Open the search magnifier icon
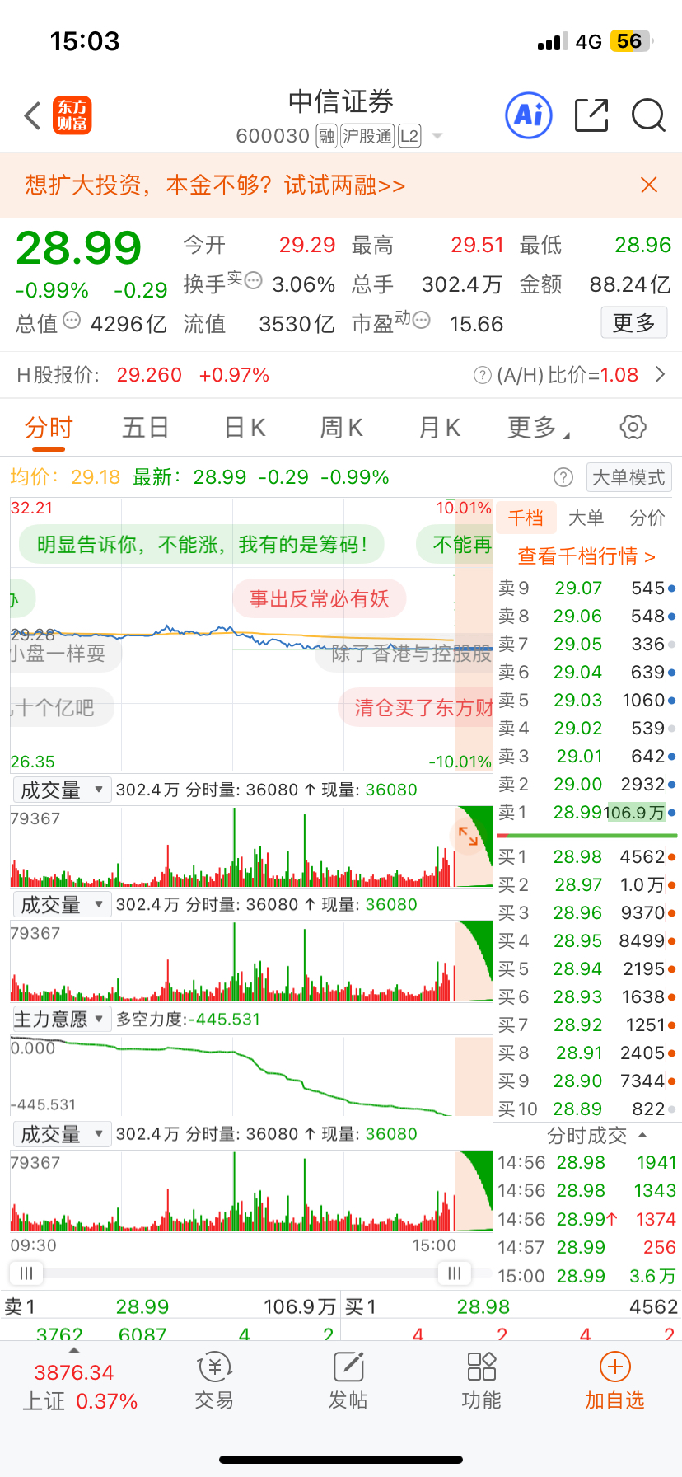 click(x=648, y=115)
